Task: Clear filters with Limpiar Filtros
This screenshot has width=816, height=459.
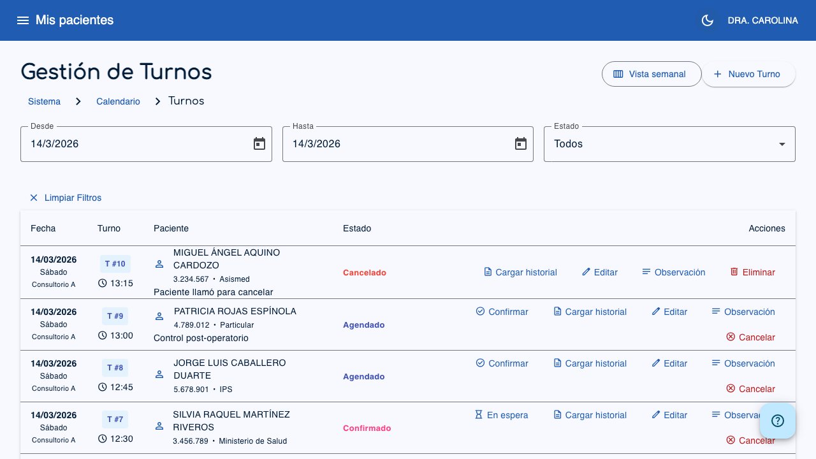Action: [x=65, y=198]
